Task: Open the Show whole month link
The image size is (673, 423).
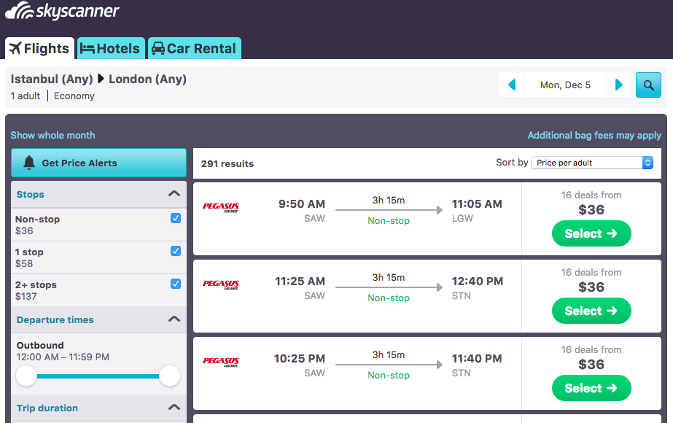Action: click(52, 135)
